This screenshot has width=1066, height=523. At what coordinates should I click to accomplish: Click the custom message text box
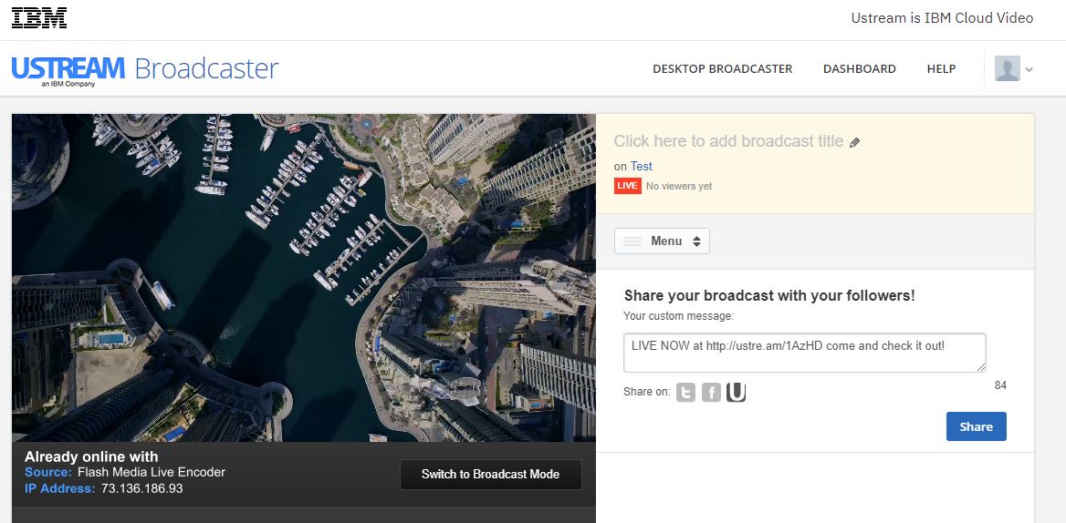805,352
